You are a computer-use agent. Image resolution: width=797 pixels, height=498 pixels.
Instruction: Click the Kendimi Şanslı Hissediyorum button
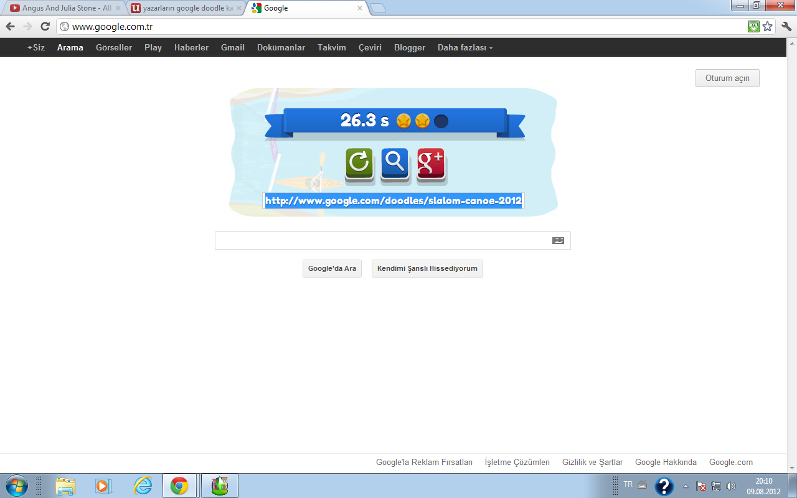click(427, 268)
